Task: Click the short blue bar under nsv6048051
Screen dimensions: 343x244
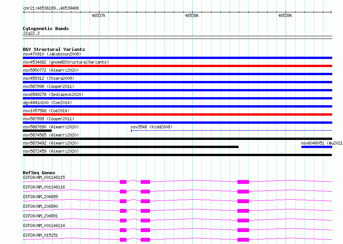Action: point(317,147)
